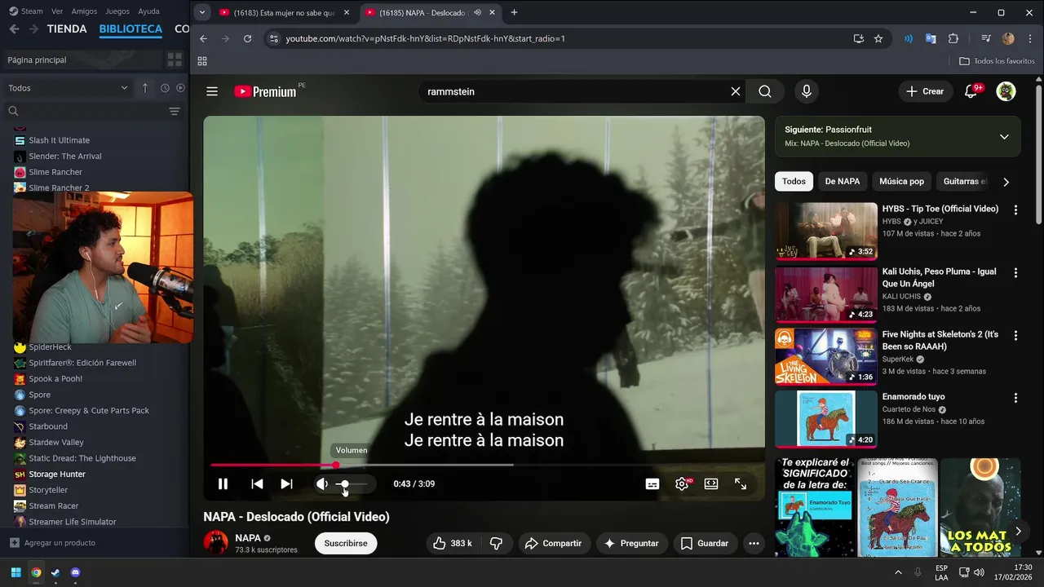Toggle Steam recent activity clock filter

coord(165,88)
